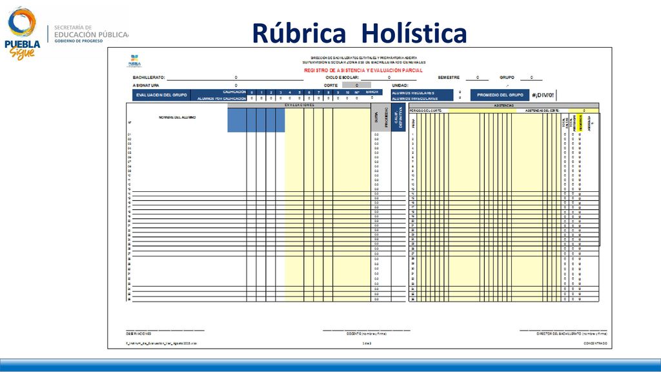Image resolution: width=661 pixels, height=372 pixels.
Task: Click the 'UNIDAD:' label
Action: point(400,86)
